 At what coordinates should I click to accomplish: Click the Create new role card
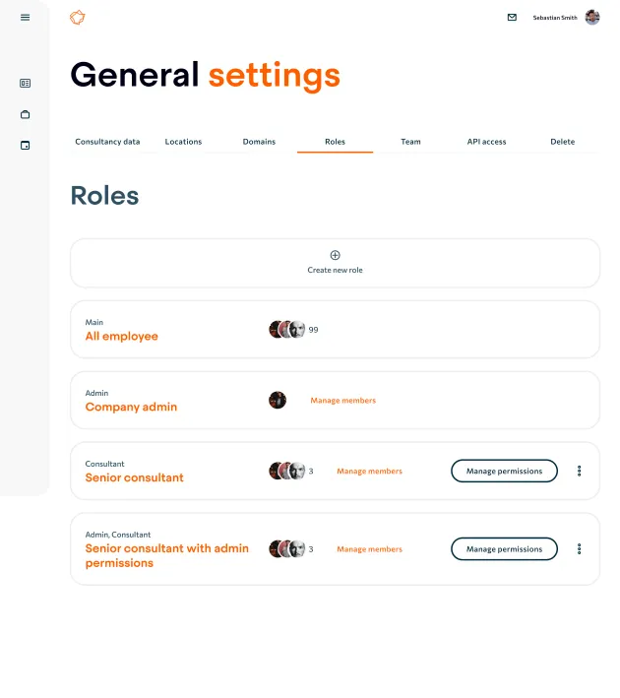click(x=335, y=263)
